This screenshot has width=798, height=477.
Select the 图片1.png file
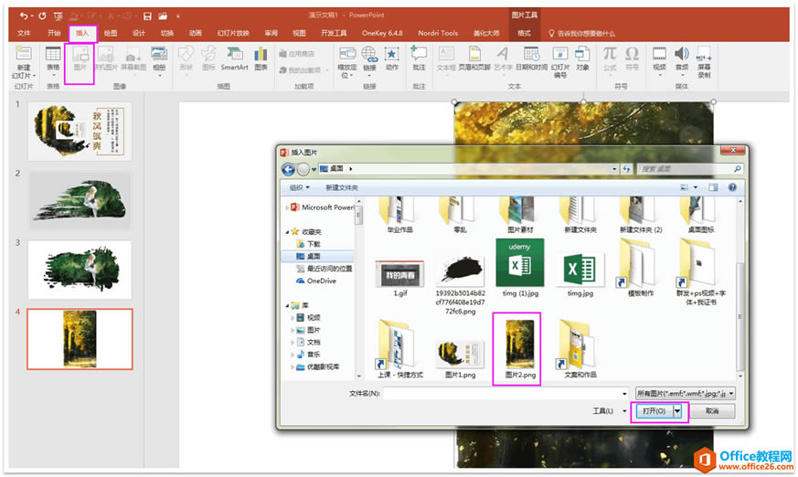click(x=460, y=358)
